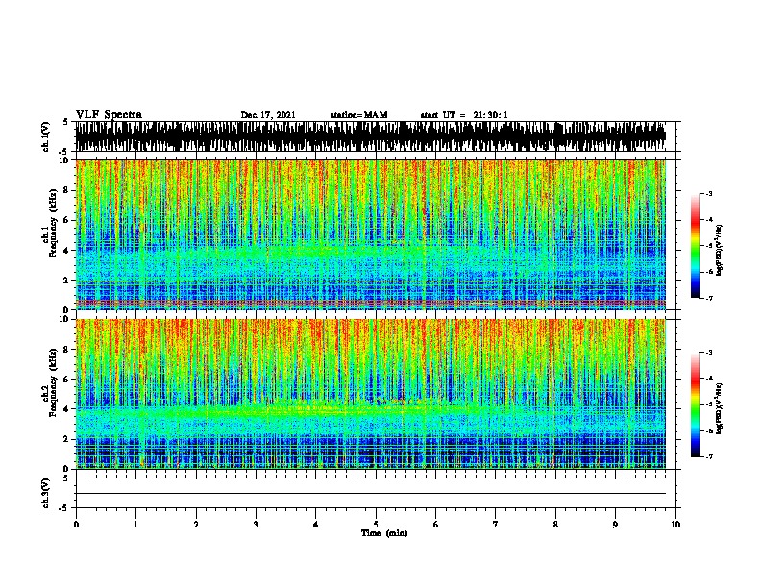The image size is (761, 588).
Task: Click the "6" kHz tick of ch.1 frequency axis
Action: coord(67,220)
